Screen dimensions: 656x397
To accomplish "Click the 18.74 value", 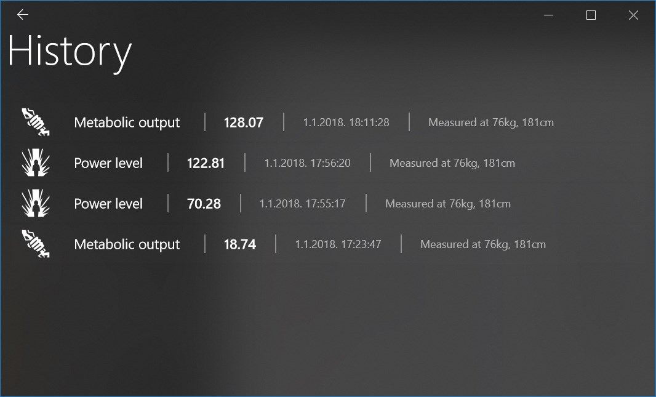I will point(239,244).
